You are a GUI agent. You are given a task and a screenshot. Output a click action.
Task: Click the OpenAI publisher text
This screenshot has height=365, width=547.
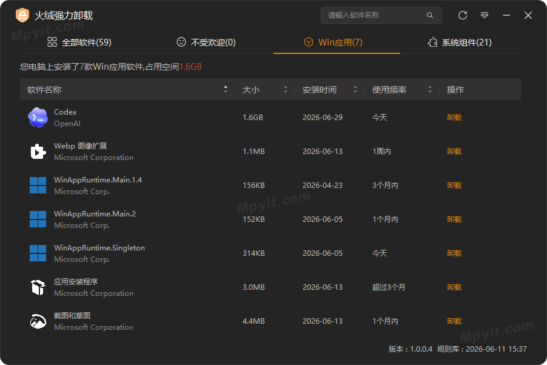(x=67, y=124)
